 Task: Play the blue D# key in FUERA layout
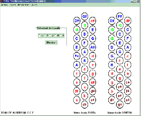coord(77,21)
